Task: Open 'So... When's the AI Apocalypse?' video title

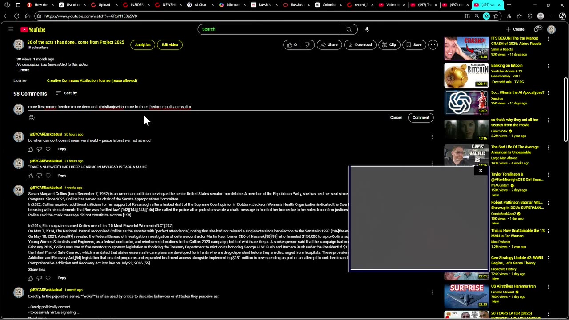Action: [517, 92]
